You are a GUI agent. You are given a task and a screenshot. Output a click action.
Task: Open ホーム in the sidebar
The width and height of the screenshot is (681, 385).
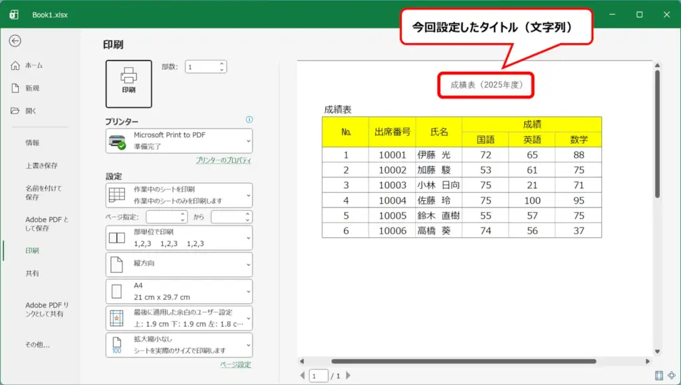33,65
